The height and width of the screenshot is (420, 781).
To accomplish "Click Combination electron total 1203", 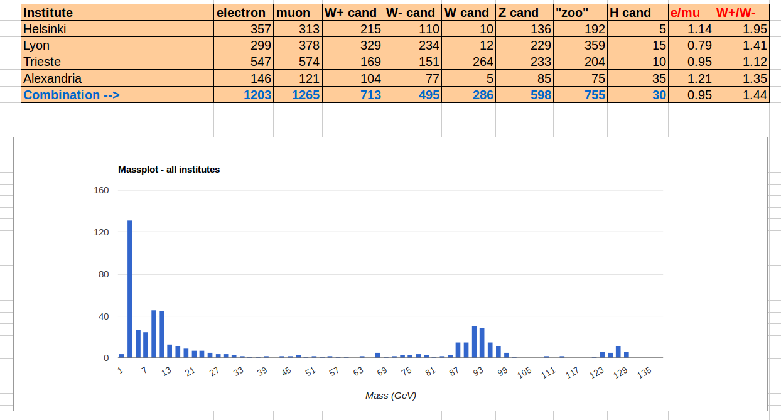I will [244, 95].
